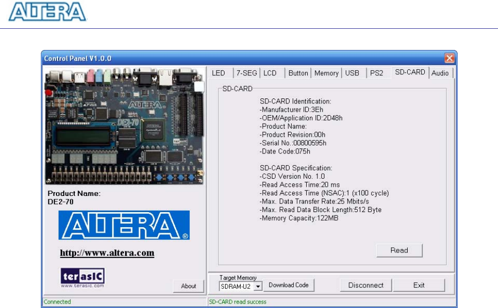Click the 'Read Access Time (NSAC)' line

coord(324,193)
